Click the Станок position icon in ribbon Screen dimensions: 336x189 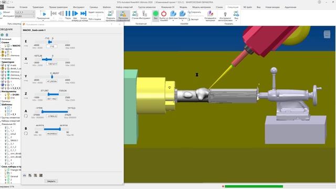click(135, 14)
